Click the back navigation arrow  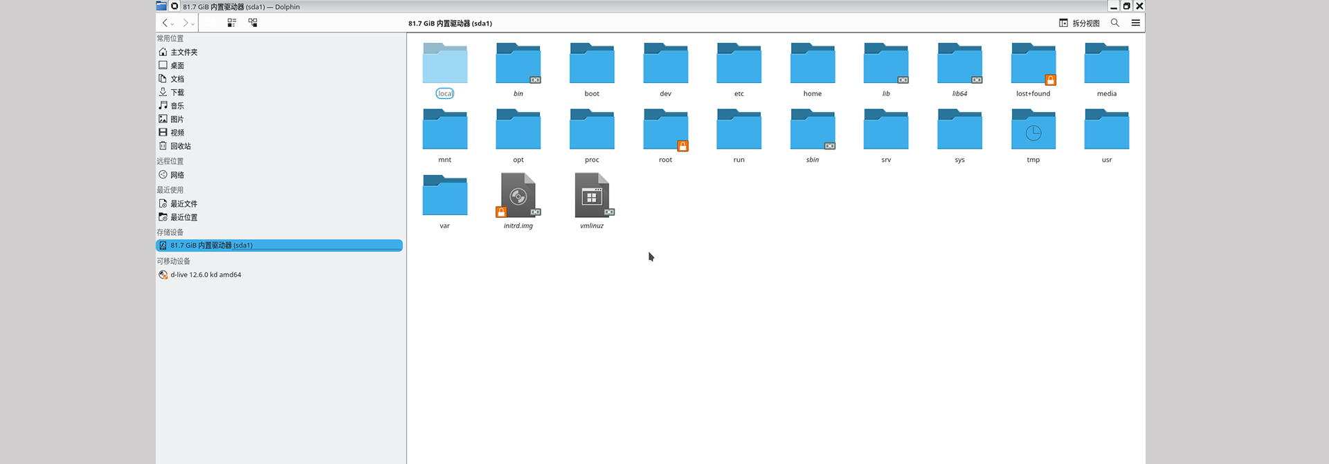165,23
